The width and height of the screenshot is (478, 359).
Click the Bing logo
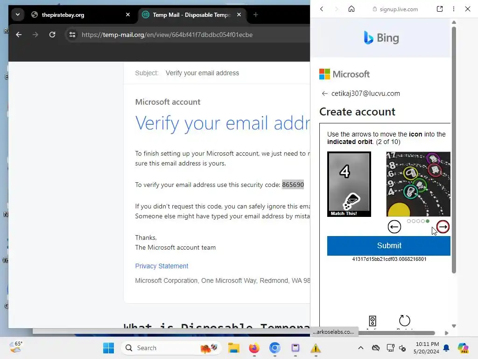[x=381, y=38]
